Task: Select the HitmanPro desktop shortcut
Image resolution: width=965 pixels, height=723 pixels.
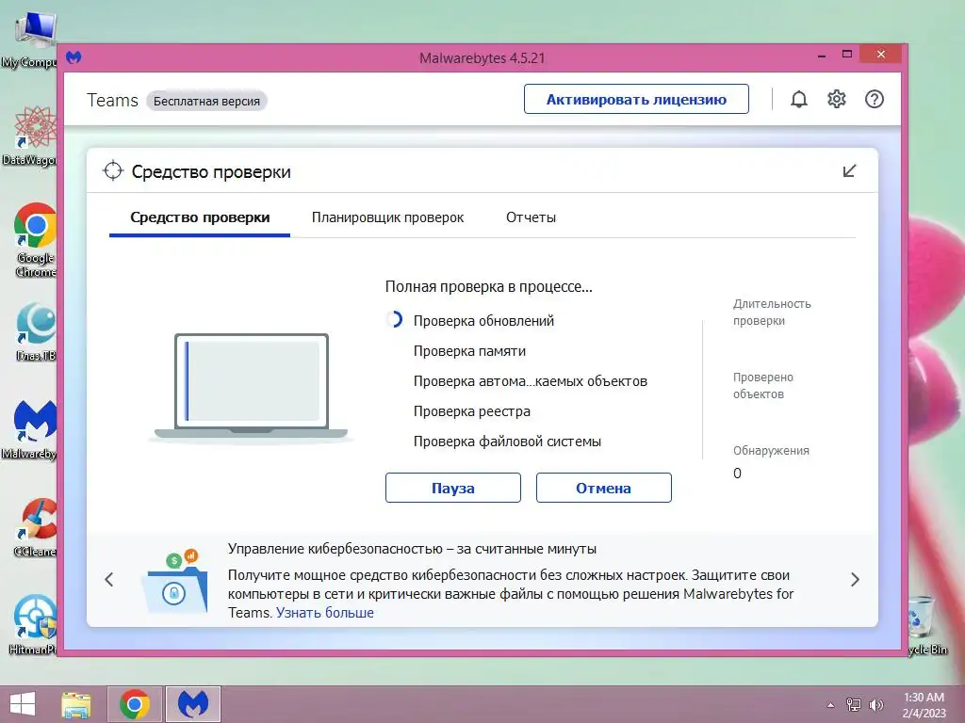Action: click(x=33, y=625)
